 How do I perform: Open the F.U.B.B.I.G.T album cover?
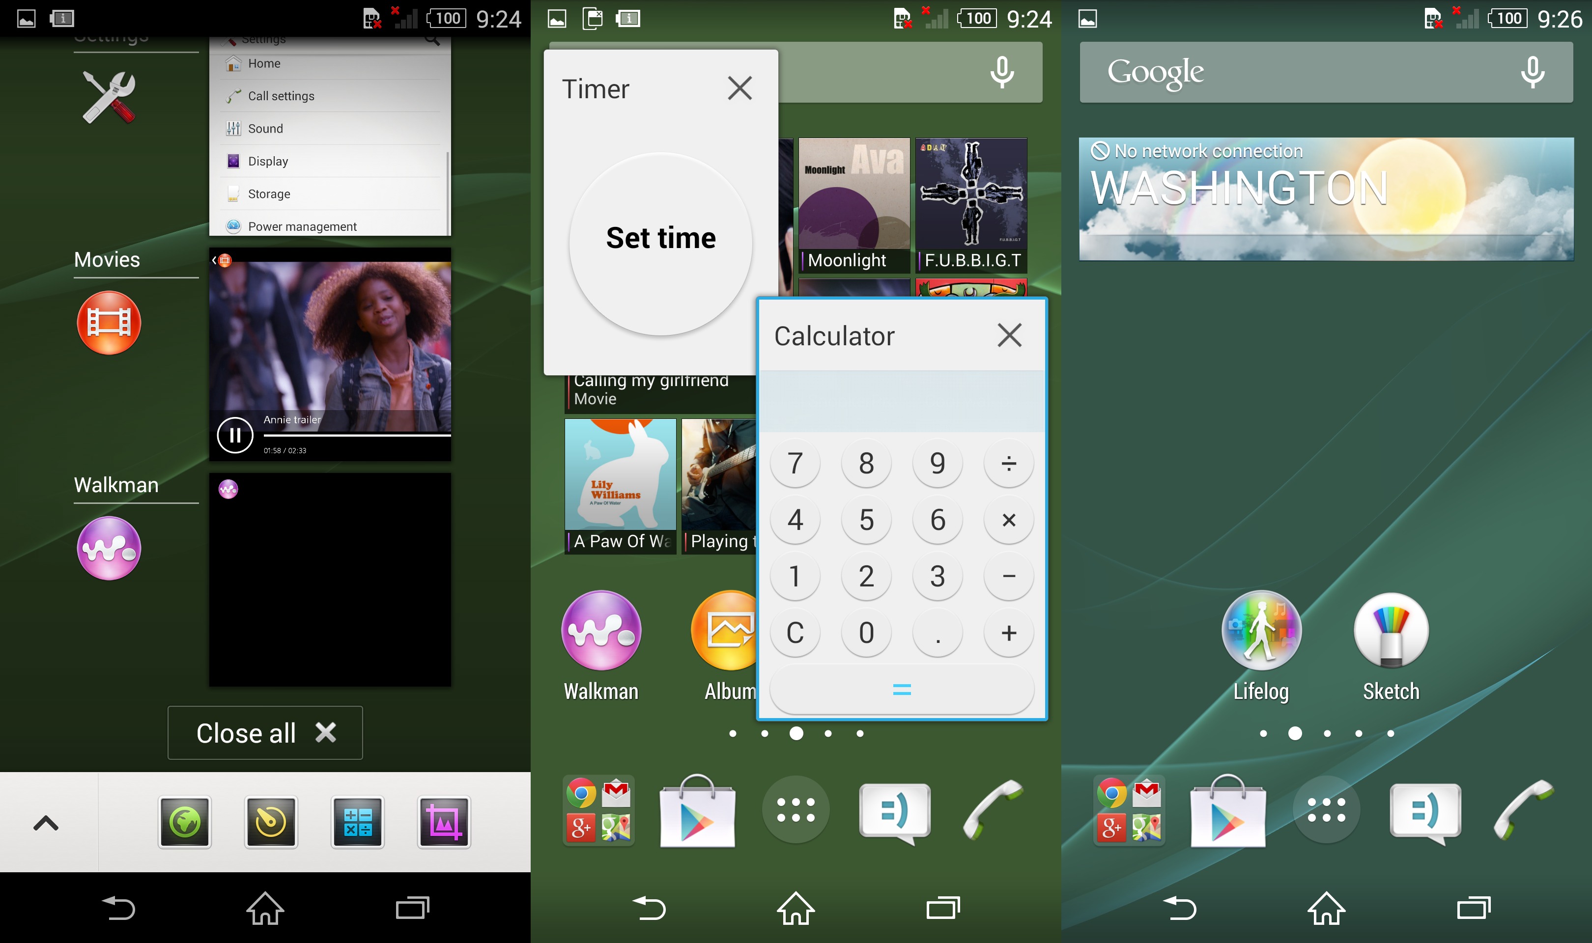971,205
